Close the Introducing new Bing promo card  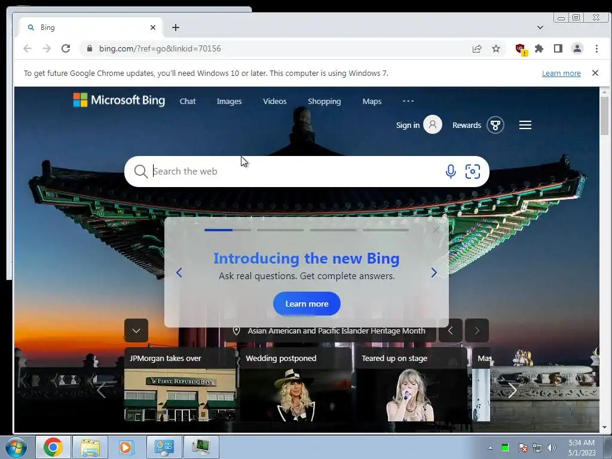pos(436,230)
